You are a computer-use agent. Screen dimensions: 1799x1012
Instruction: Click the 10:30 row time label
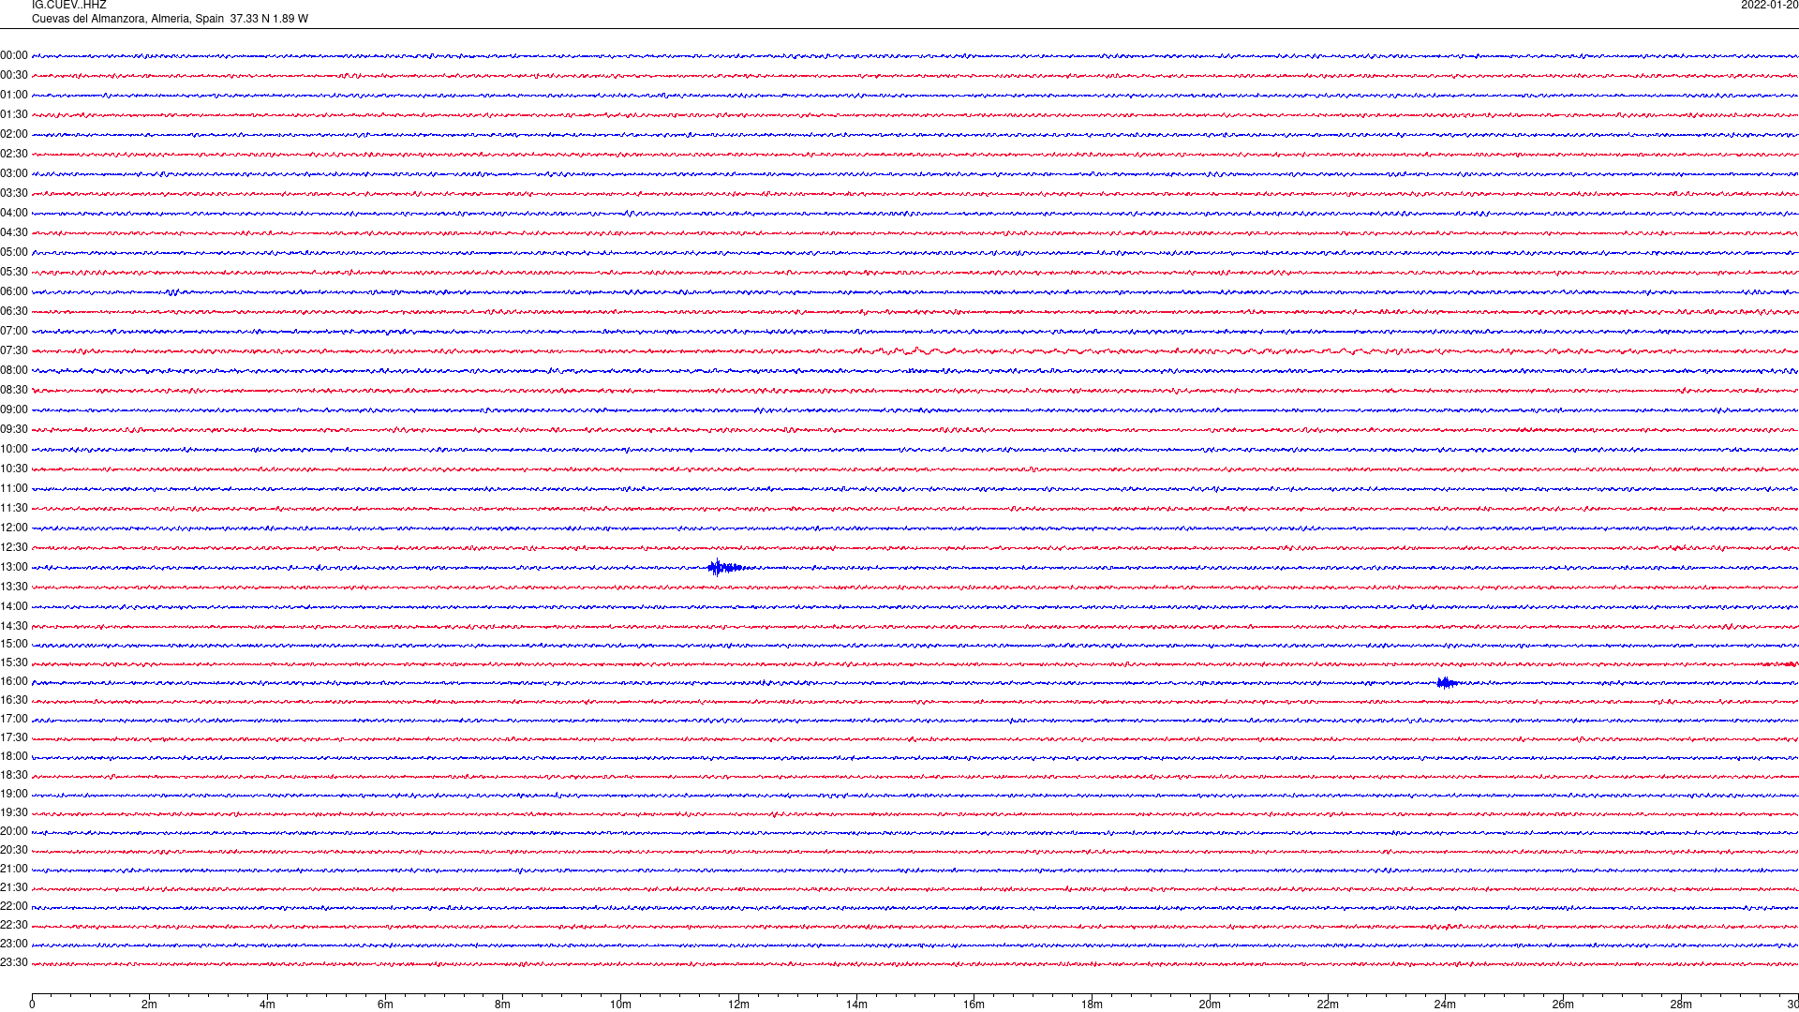[x=14, y=469]
